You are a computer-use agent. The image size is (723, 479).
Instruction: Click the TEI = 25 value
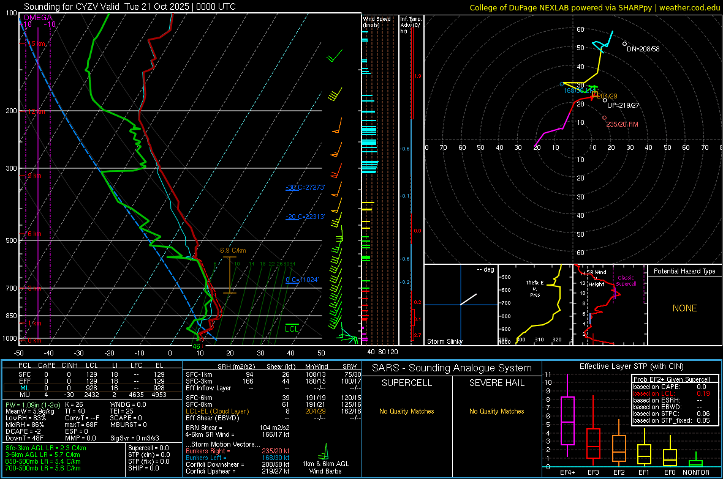[122, 411]
